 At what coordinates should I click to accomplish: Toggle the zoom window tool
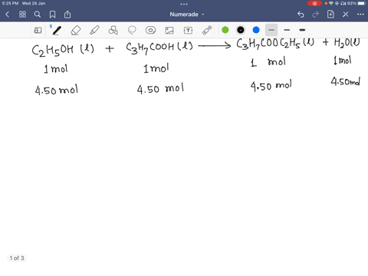click(x=38, y=30)
